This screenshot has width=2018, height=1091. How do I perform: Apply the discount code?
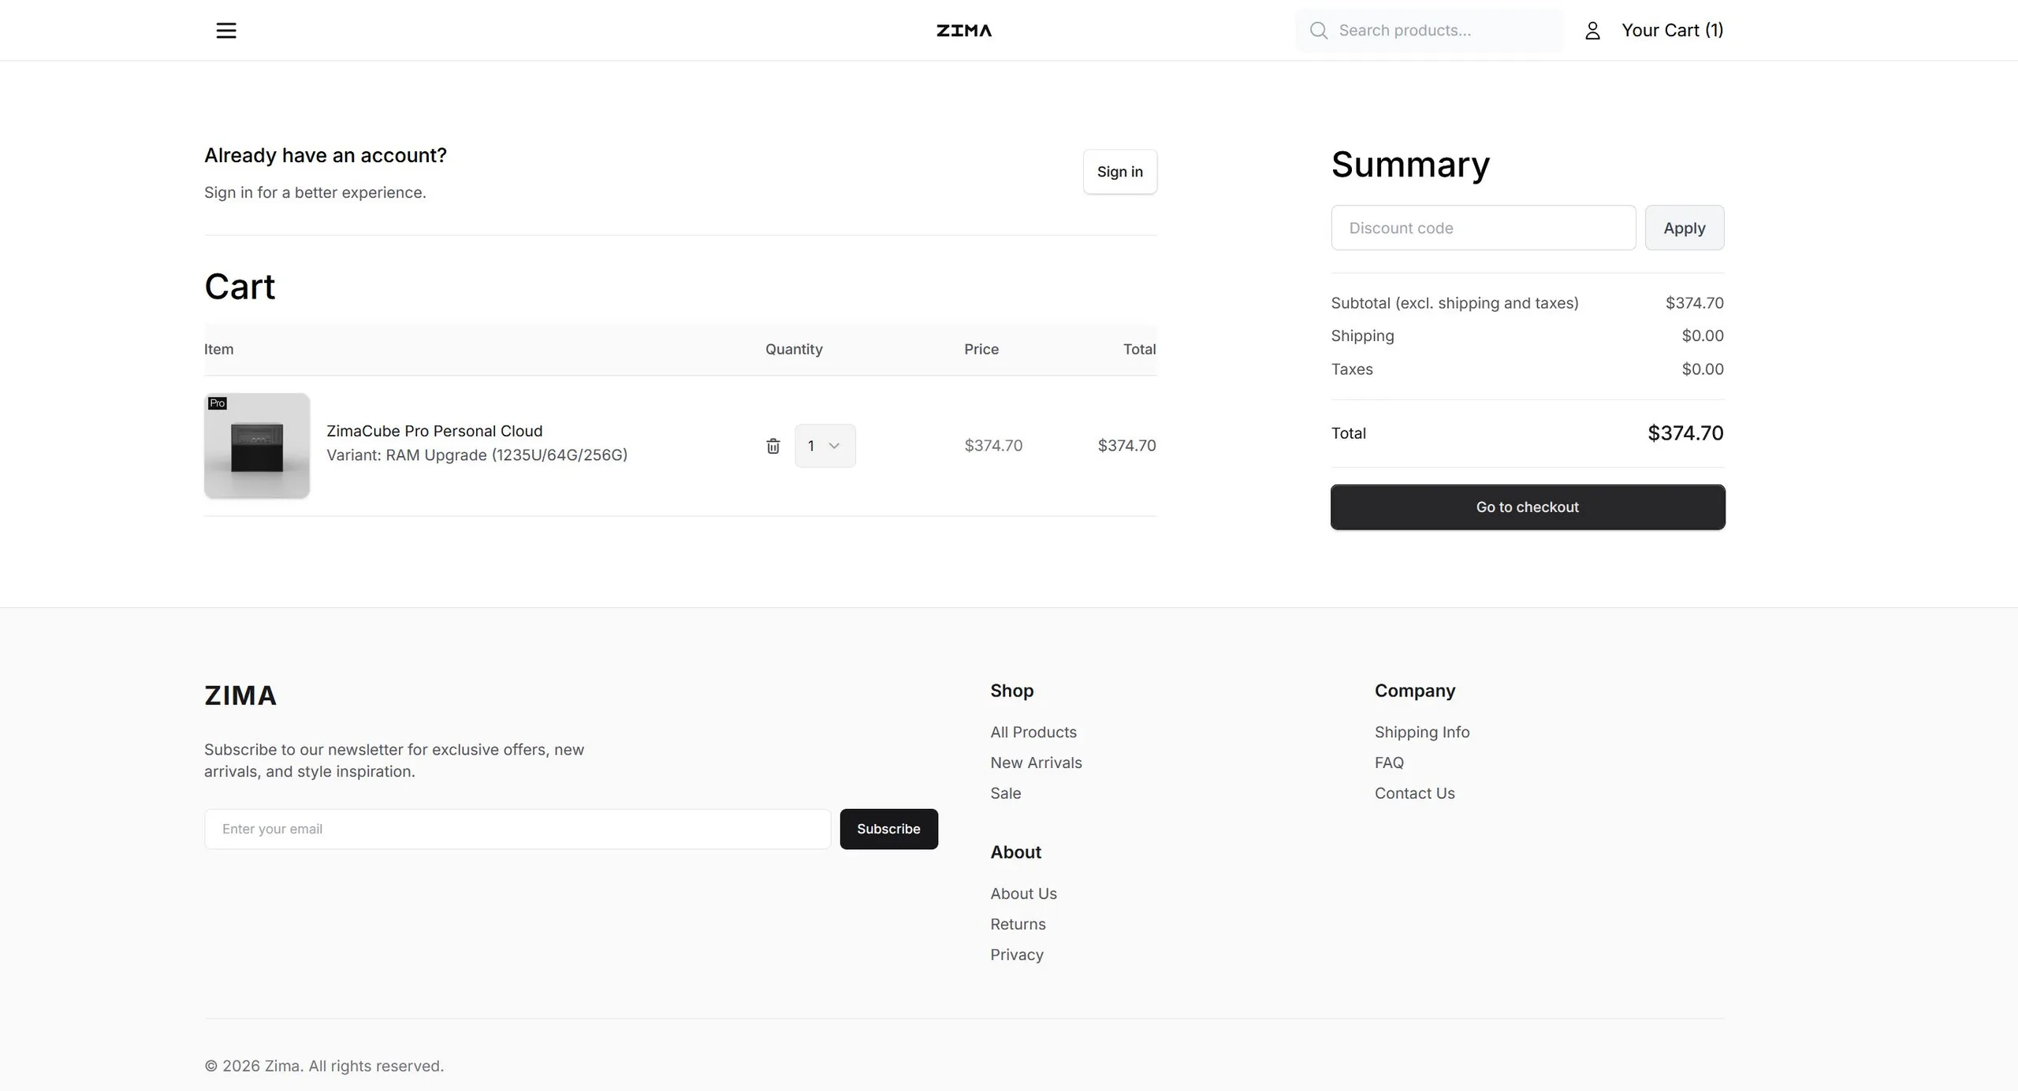pos(1684,228)
